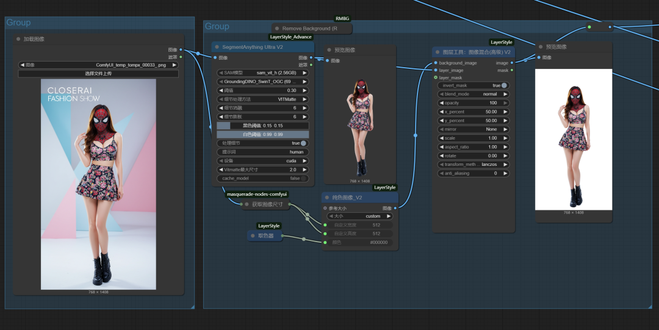Image resolution: width=659 pixels, height=330 pixels.
Task: Click the 黑色阈值 range slider
Action: pyautogui.click(x=262, y=126)
